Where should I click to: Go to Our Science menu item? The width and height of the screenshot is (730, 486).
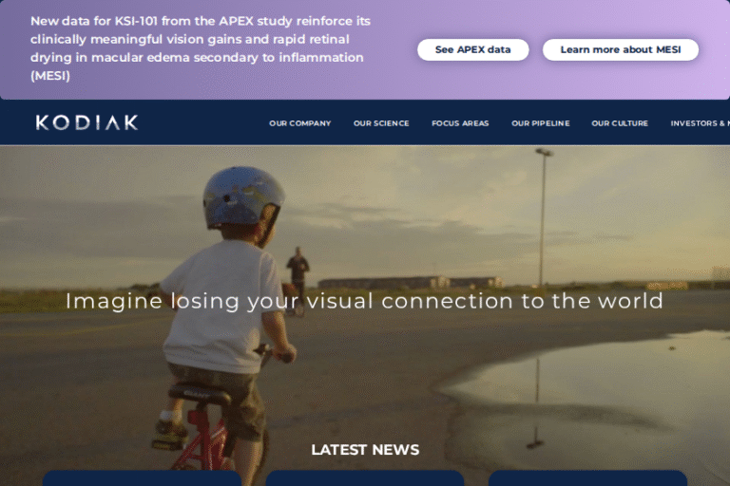point(381,123)
